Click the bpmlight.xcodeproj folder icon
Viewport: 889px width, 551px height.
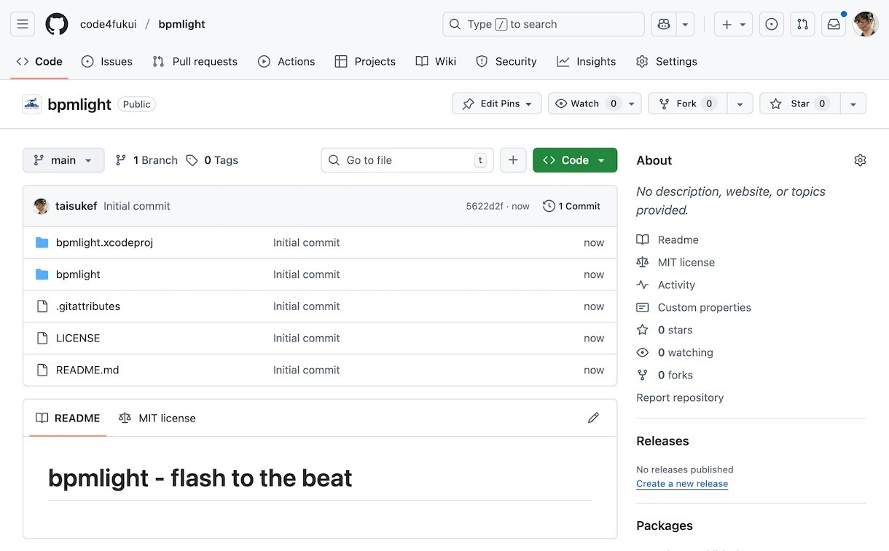42,242
